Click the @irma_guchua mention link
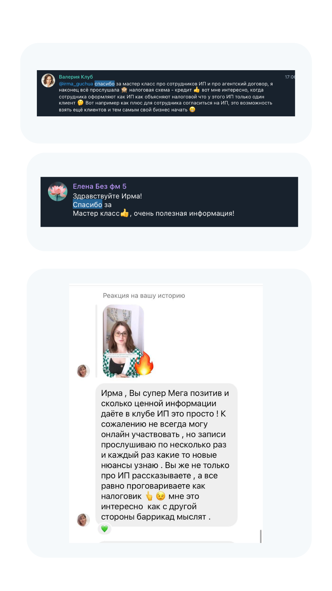 point(76,84)
